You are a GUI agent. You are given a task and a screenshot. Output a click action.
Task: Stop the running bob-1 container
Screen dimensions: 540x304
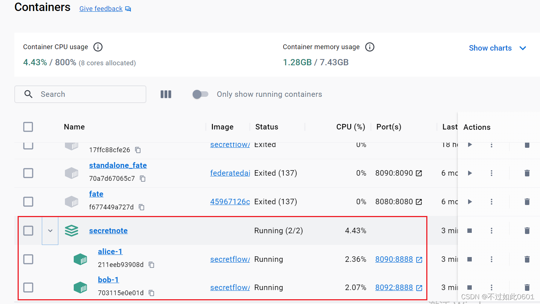(470, 287)
